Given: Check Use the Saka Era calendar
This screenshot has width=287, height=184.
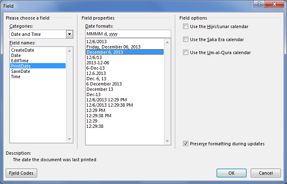Looking at the screenshot, I should (x=186, y=39).
